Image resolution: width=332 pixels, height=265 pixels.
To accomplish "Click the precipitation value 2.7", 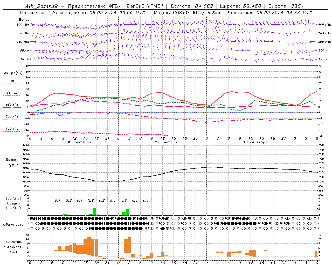I will point(124,200).
